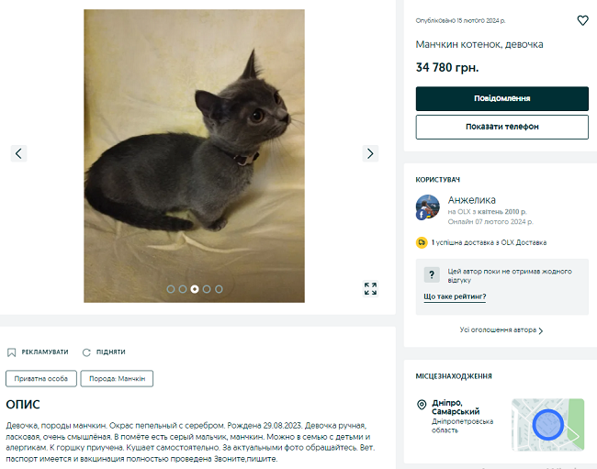Add listing to favorites with heart icon

point(582,20)
